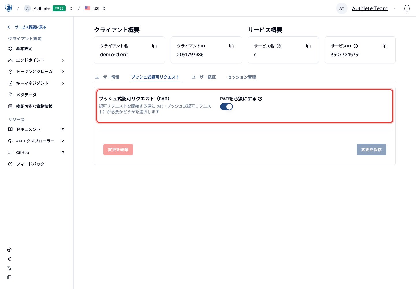
Task: Click the A organization avatar
Action: pos(27,8)
